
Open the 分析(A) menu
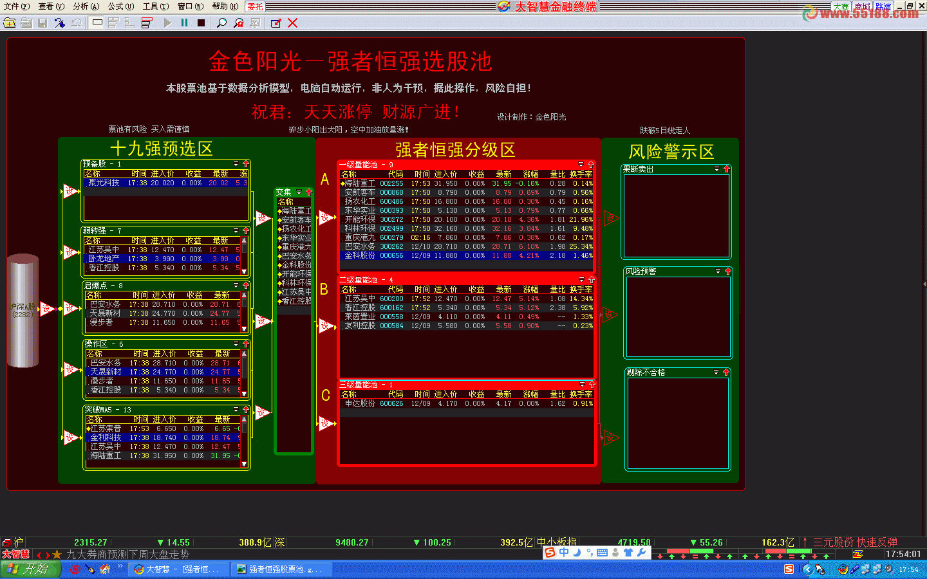click(x=86, y=6)
